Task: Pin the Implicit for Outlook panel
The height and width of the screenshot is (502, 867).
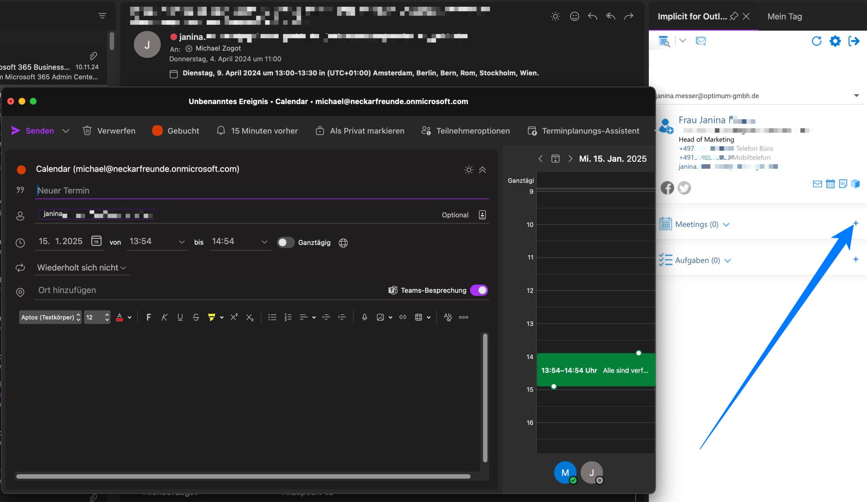Action: point(734,16)
